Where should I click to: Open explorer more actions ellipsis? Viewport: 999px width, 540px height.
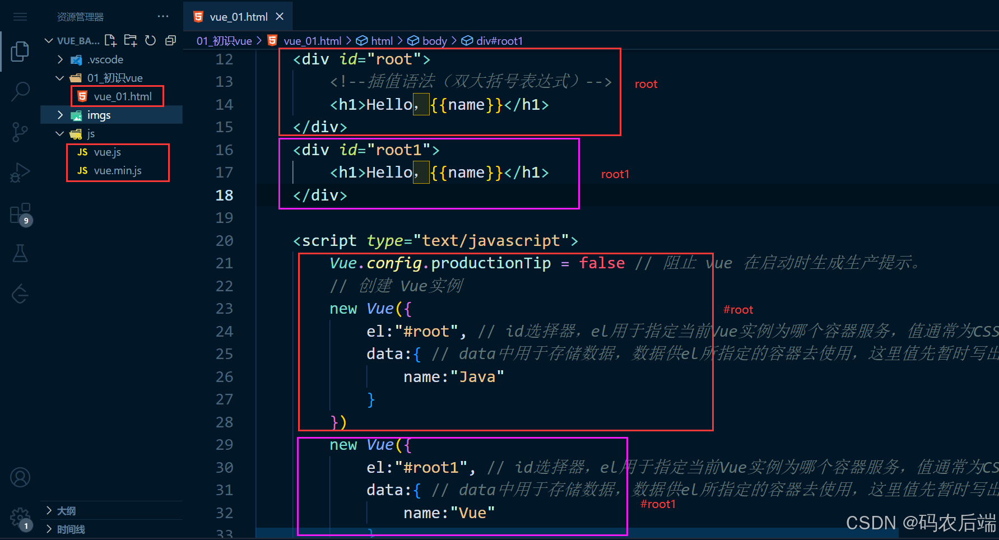click(x=163, y=16)
